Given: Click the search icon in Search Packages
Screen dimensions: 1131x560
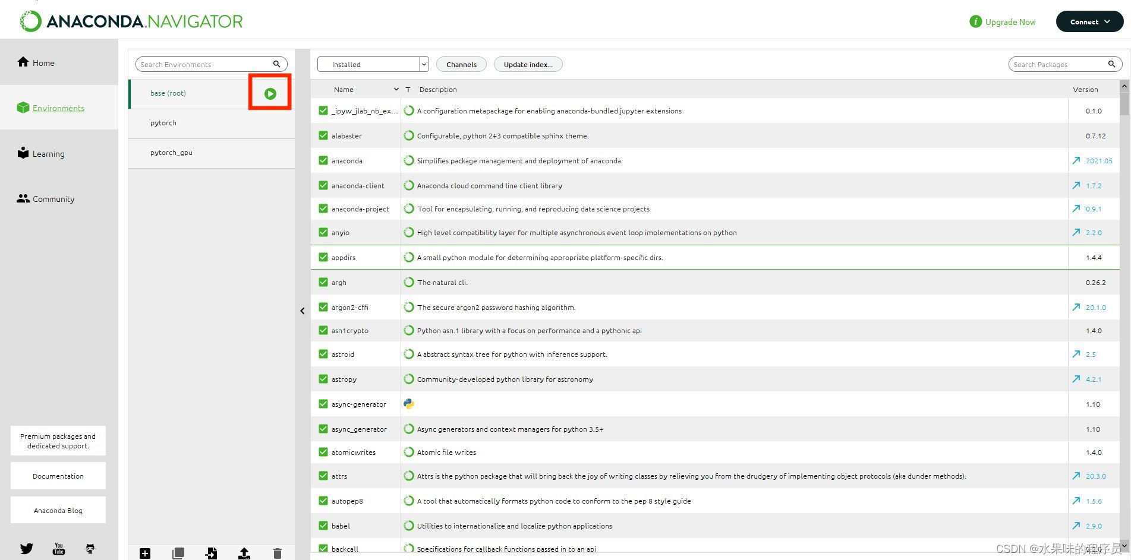Looking at the screenshot, I should coord(1111,64).
